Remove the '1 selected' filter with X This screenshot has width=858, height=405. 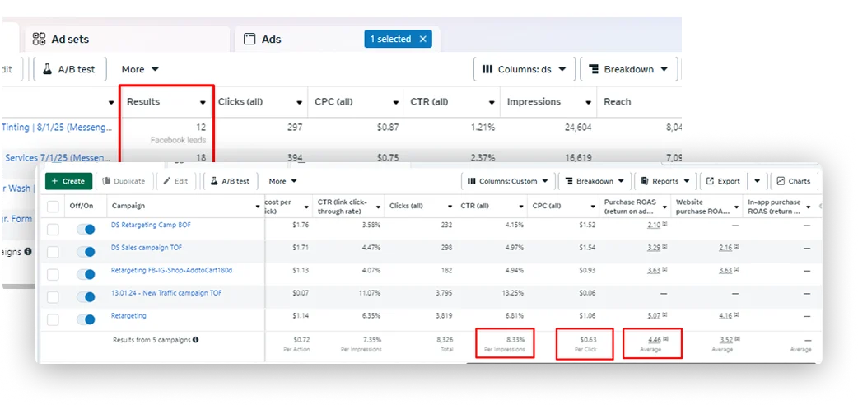click(x=423, y=39)
